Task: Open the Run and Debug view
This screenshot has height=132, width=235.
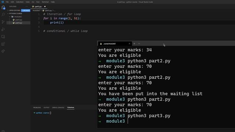Action: coord(3,29)
